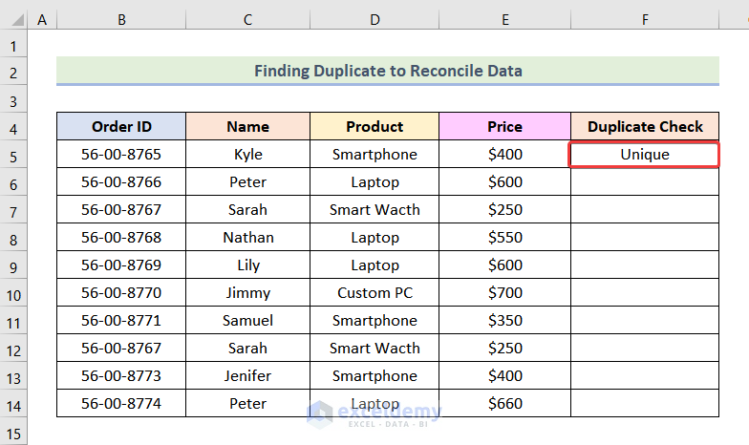Click the Order ID header cell
749x445 pixels.
(120, 126)
